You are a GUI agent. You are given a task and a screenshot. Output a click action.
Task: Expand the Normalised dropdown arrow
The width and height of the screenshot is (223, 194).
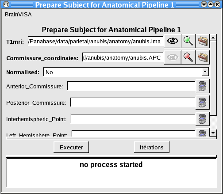[x=205, y=72]
